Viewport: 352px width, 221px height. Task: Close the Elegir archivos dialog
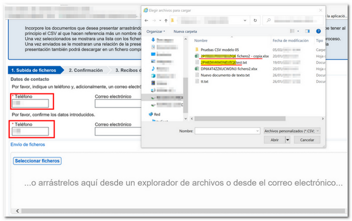coord(321,10)
